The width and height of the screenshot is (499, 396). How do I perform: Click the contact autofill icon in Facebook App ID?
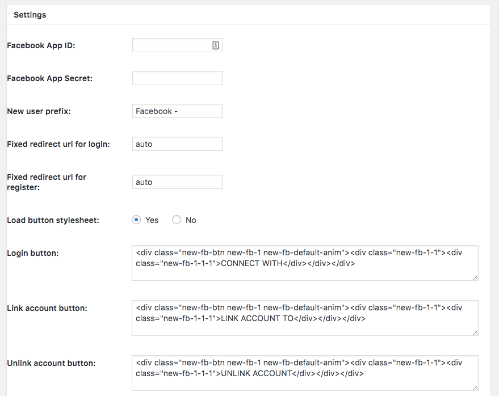(x=216, y=45)
